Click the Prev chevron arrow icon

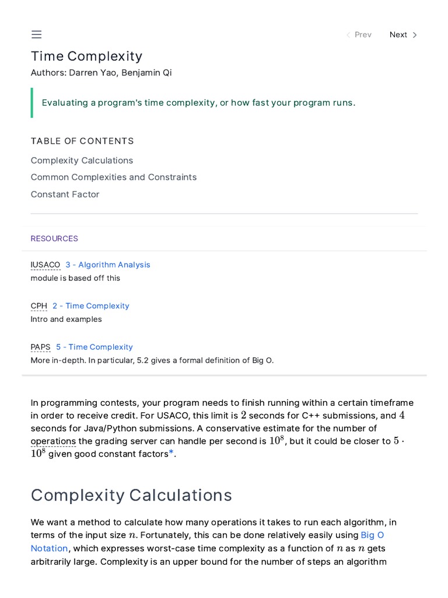(x=348, y=35)
